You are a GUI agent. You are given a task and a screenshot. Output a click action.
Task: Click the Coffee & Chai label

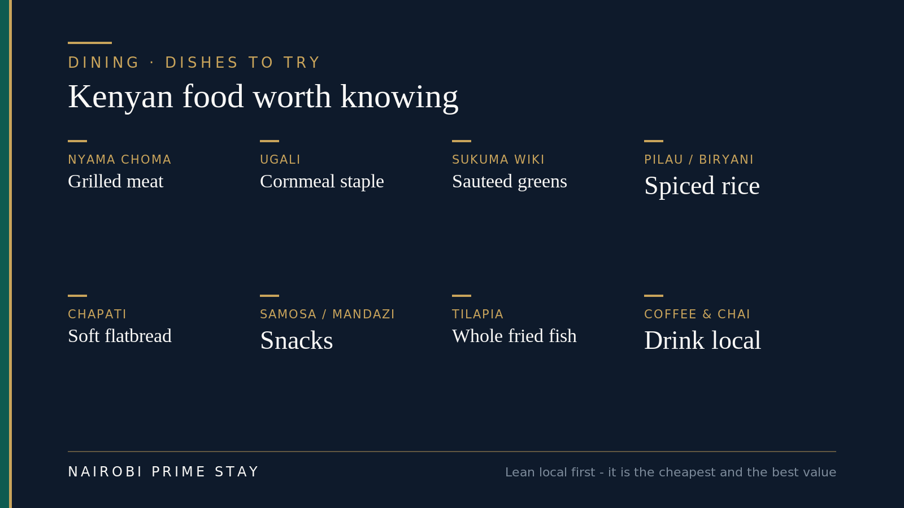click(x=697, y=314)
